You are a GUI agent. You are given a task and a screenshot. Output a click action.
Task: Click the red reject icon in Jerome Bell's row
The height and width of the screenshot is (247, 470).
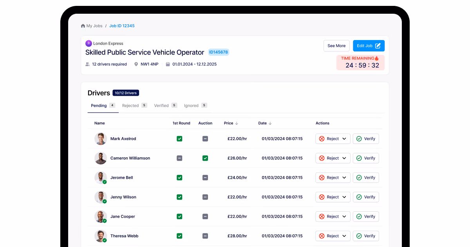(322, 178)
